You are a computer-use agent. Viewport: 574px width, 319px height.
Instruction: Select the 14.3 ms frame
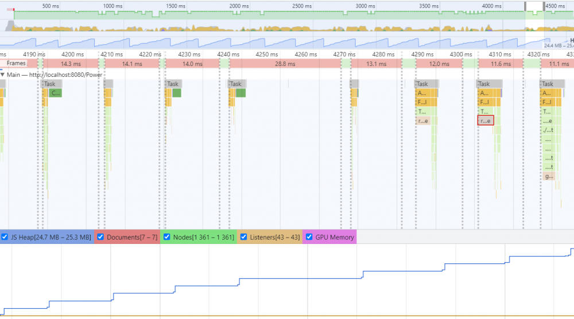(x=71, y=64)
